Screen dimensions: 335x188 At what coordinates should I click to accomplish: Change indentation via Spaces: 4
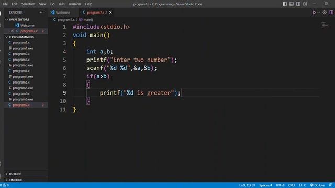coord(265,185)
